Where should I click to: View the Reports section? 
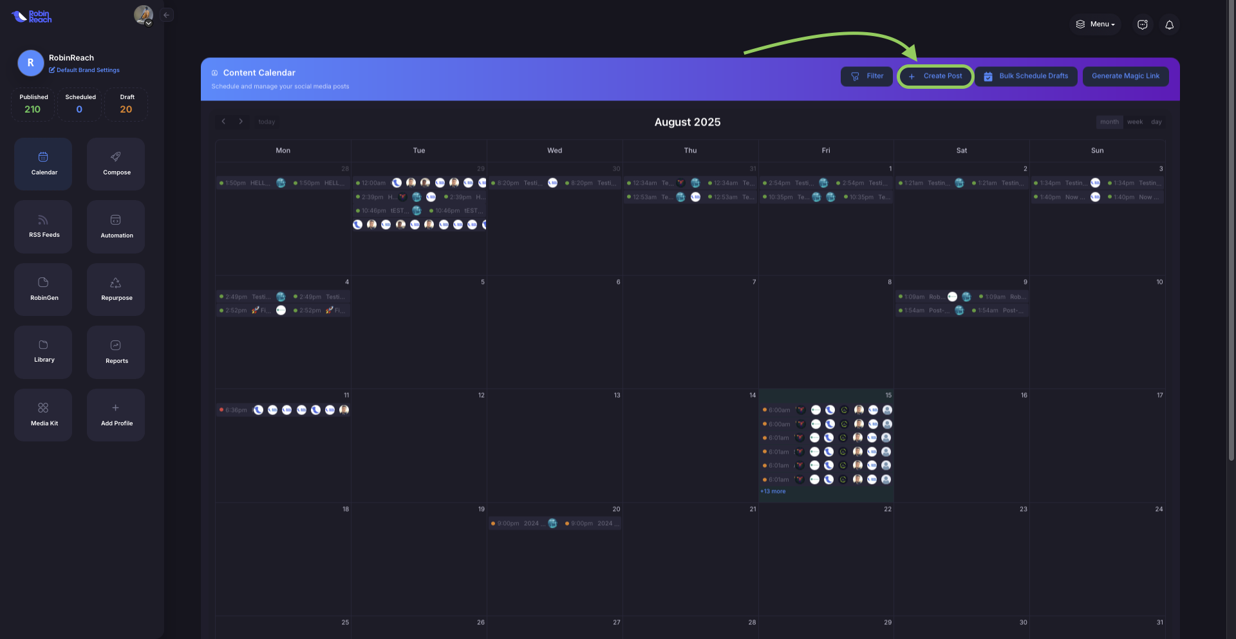[x=116, y=352]
